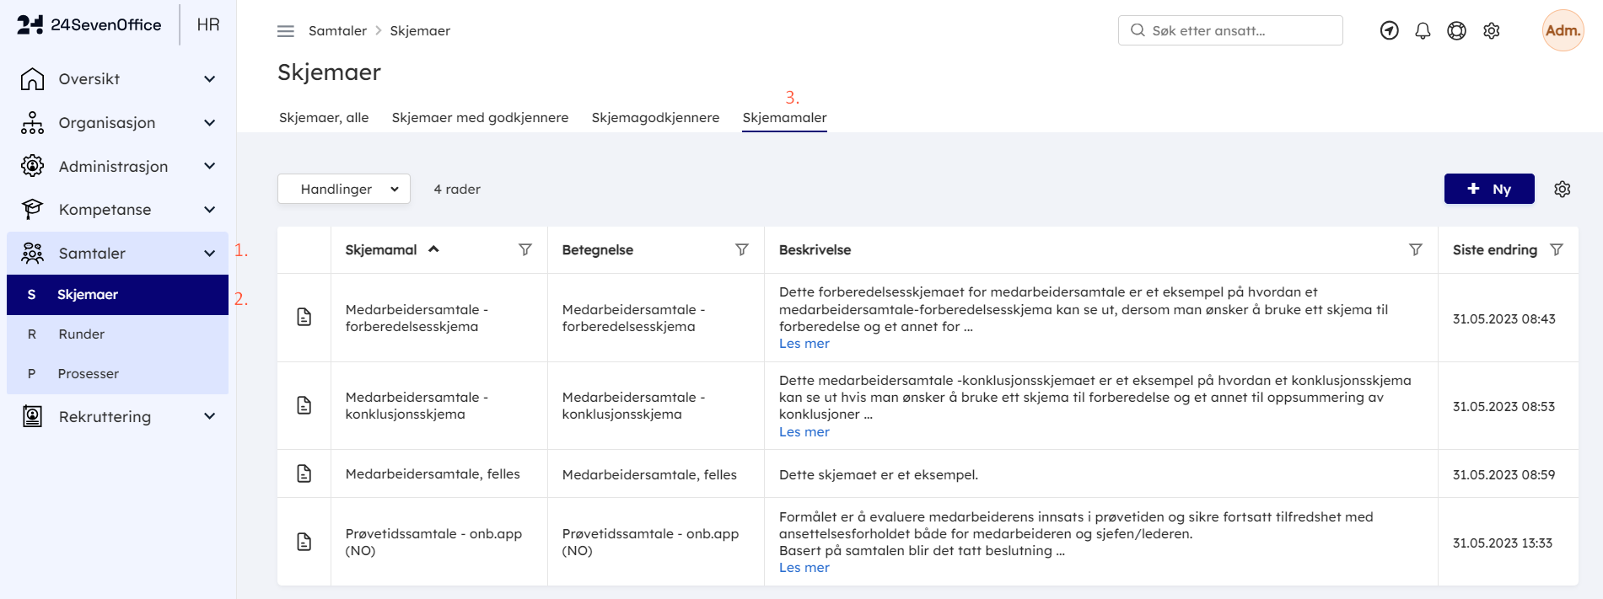This screenshot has height=599, width=1603.
Task: Open document icon for Prøvetidssamtale - onb.app
Action: point(304,542)
